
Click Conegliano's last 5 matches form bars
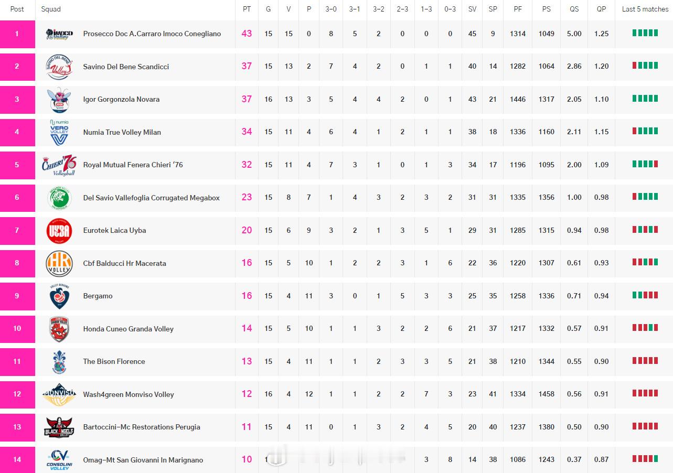click(645, 33)
